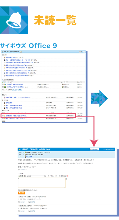
Task: Click the reload icon beside the latest-info panel title
Action: (21, 52)
